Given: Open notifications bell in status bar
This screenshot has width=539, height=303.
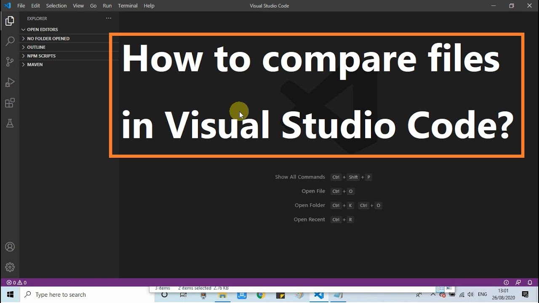Looking at the screenshot, I should (530, 283).
